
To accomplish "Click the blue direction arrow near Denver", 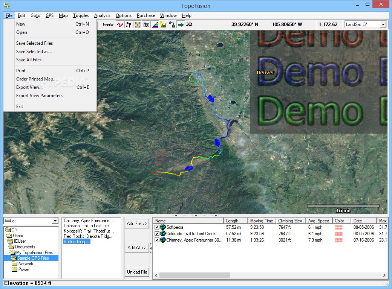I will point(211,98).
